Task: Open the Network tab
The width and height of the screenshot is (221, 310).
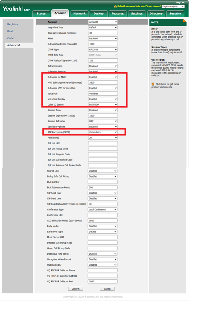Action: (x=79, y=13)
